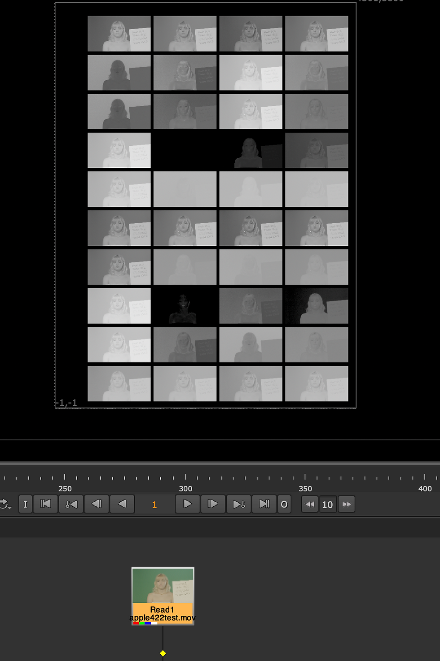Play the clip forwards
Image resolution: width=440 pixels, height=661 pixels.
[187, 504]
